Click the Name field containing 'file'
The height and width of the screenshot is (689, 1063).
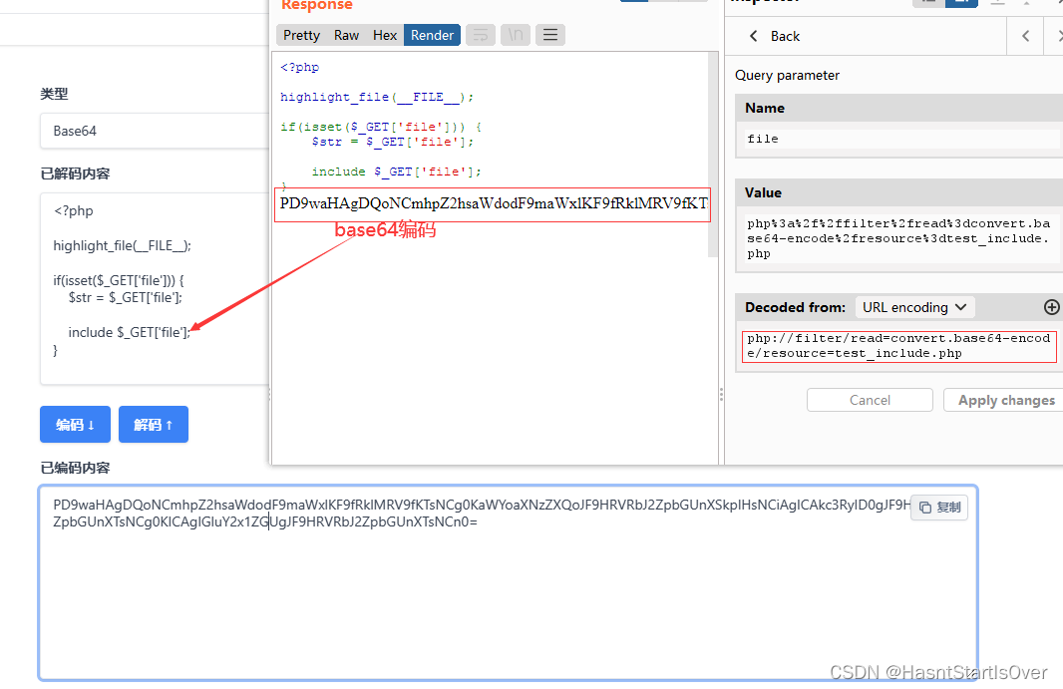[901, 139]
